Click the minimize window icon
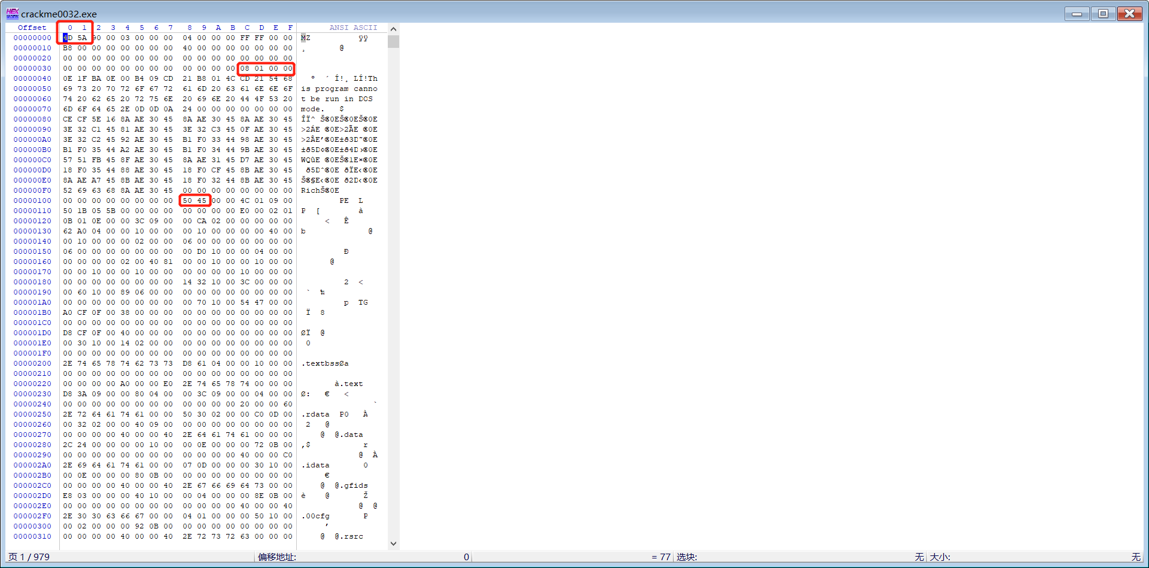 (1075, 13)
